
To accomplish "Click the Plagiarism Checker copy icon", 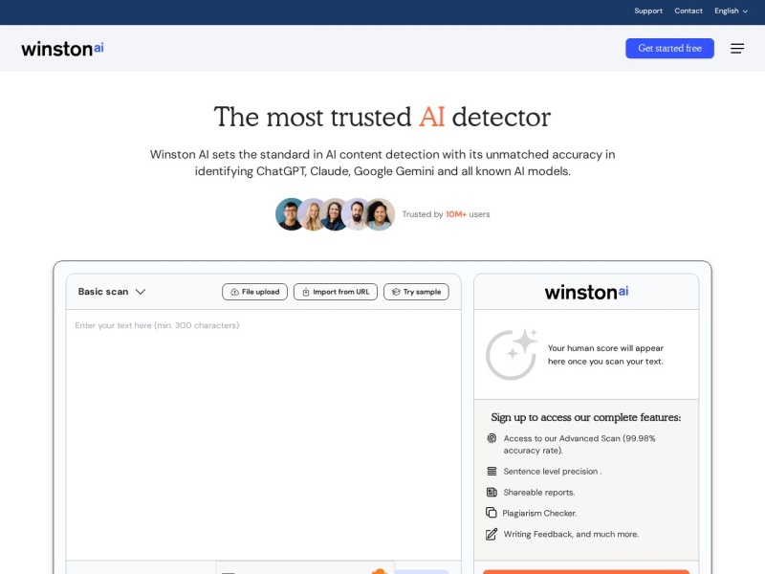I will tap(492, 513).
